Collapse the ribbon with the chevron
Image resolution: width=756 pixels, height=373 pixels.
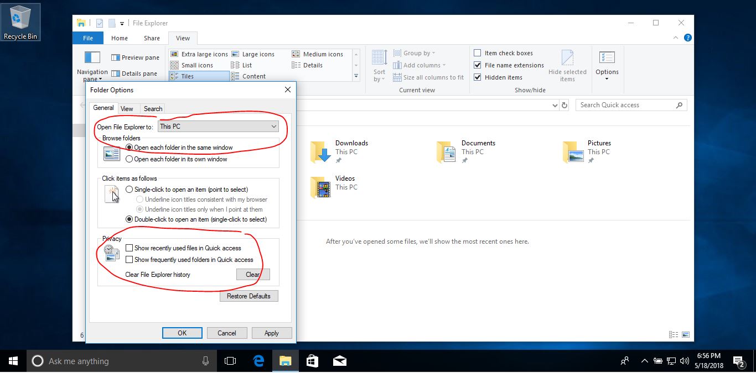click(676, 38)
